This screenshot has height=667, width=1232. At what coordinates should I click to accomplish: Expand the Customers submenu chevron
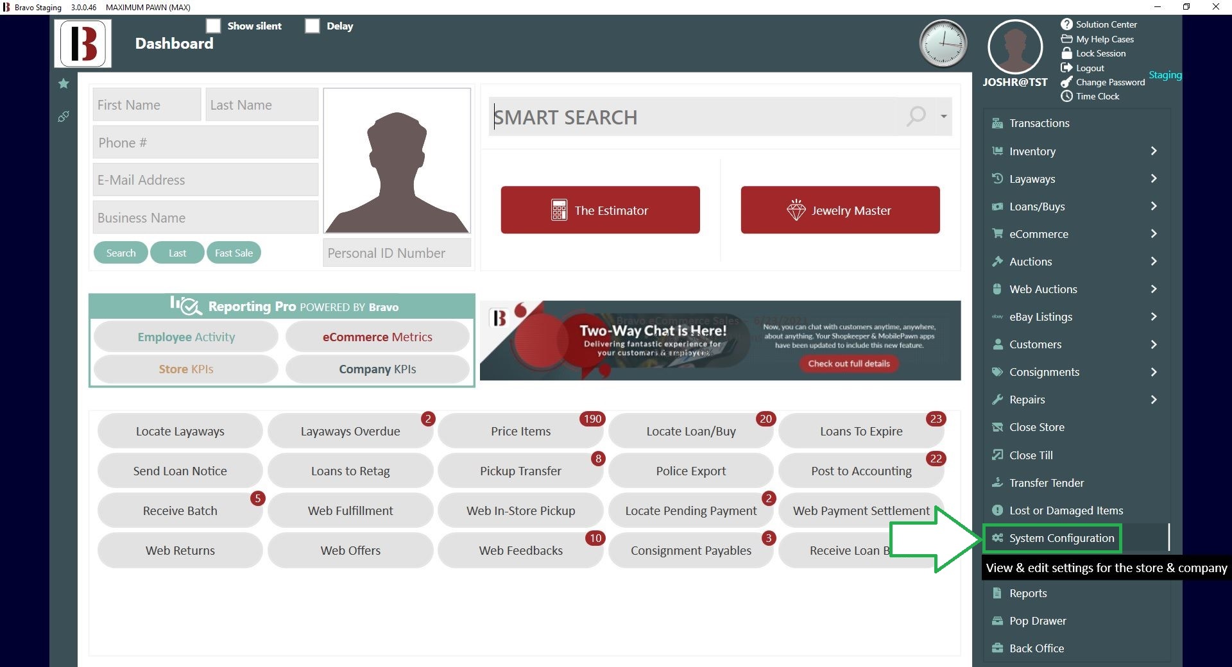(1154, 344)
